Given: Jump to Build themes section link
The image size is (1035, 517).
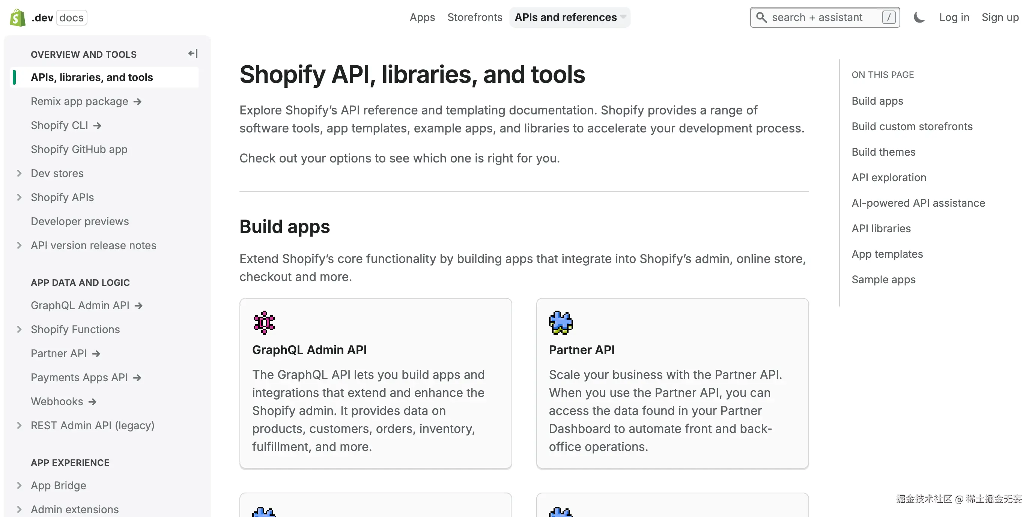Looking at the screenshot, I should pyautogui.click(x=883, y=152).
